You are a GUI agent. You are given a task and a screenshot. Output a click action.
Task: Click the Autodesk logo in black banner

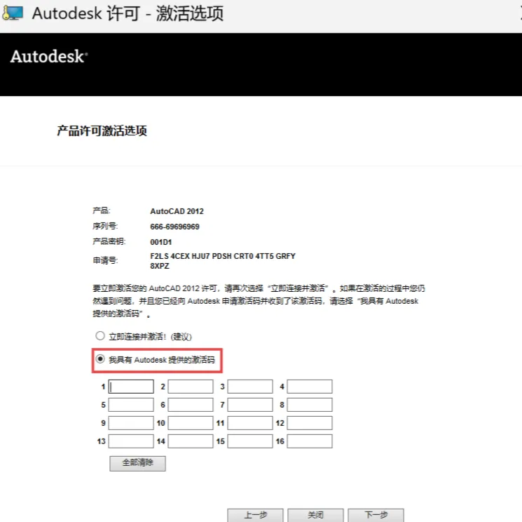49,56
